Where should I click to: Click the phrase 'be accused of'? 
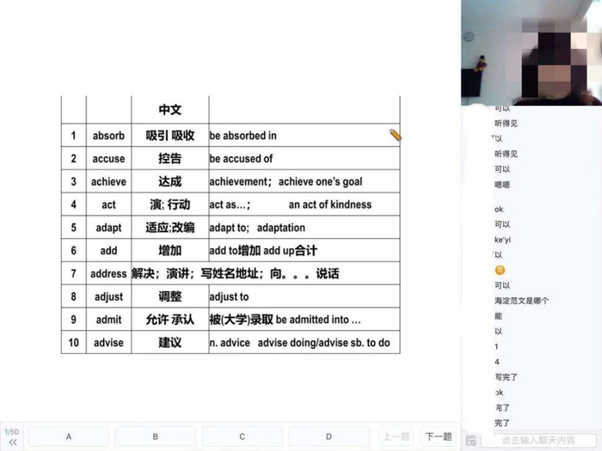(241, 158)
